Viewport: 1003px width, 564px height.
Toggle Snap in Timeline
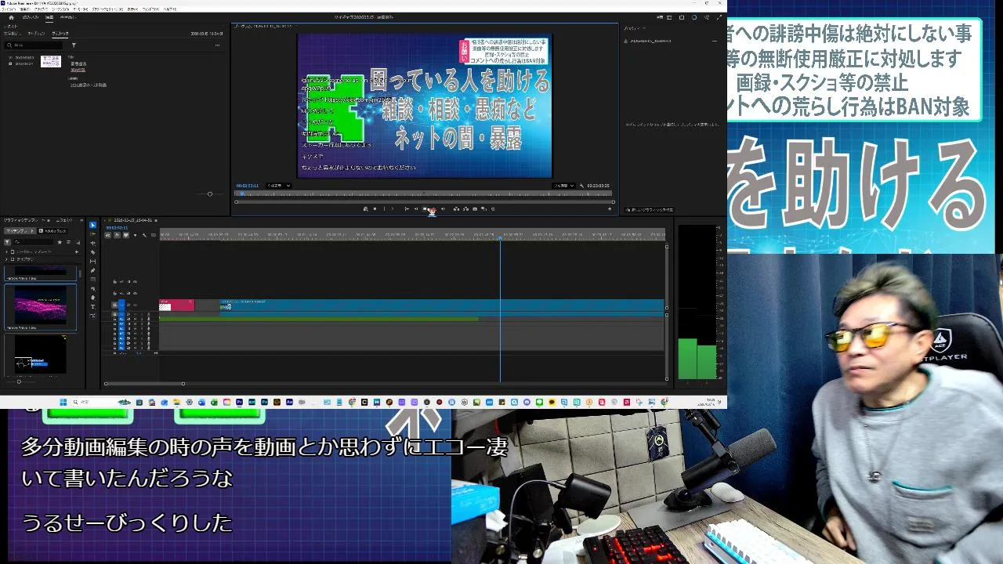point(118,235)
